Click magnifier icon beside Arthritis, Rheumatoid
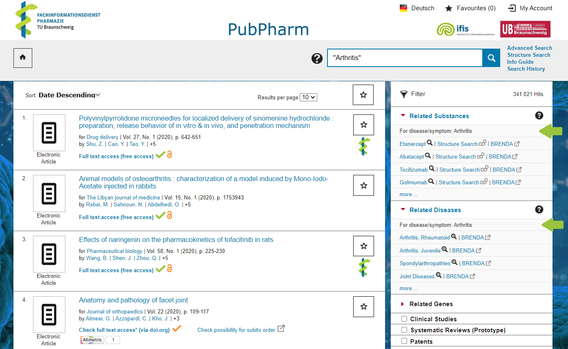 click(454, 237)
